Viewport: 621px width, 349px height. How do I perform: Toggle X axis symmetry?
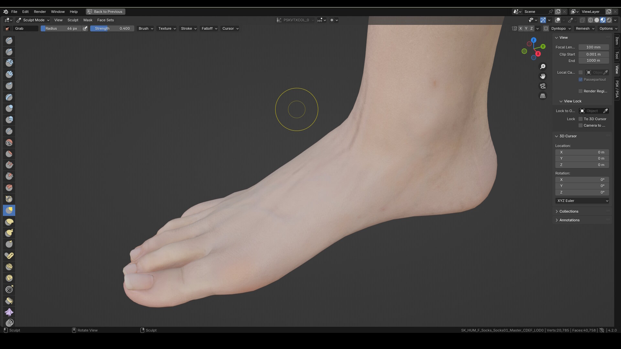tap(520, 28)
